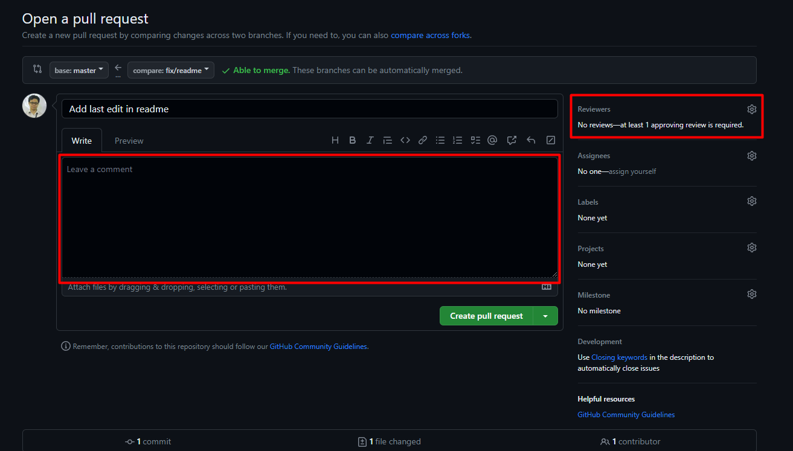The height and width of the screenshot is (451, 793).
Task: Add a link using the chain icon
Action: 423,140
